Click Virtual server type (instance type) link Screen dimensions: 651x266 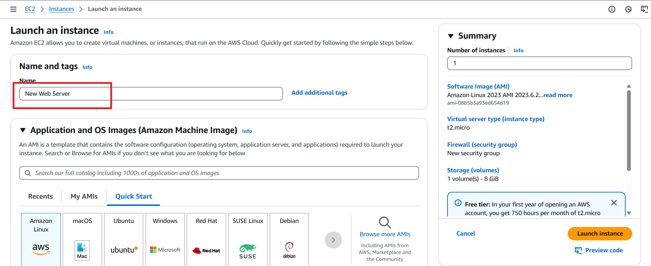tap(496, 119)
